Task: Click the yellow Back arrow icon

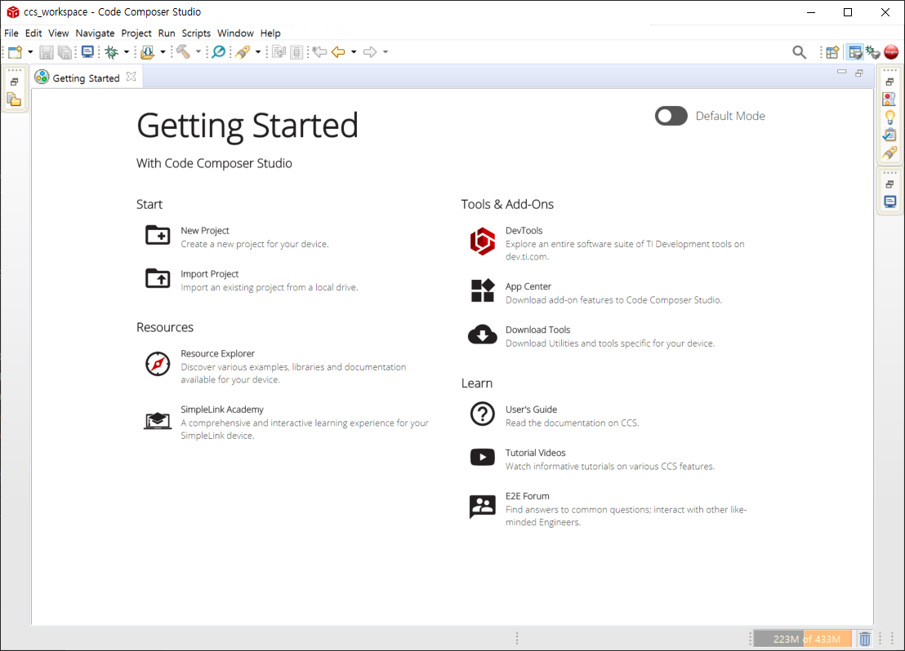Action: click(x=338, y=52)
